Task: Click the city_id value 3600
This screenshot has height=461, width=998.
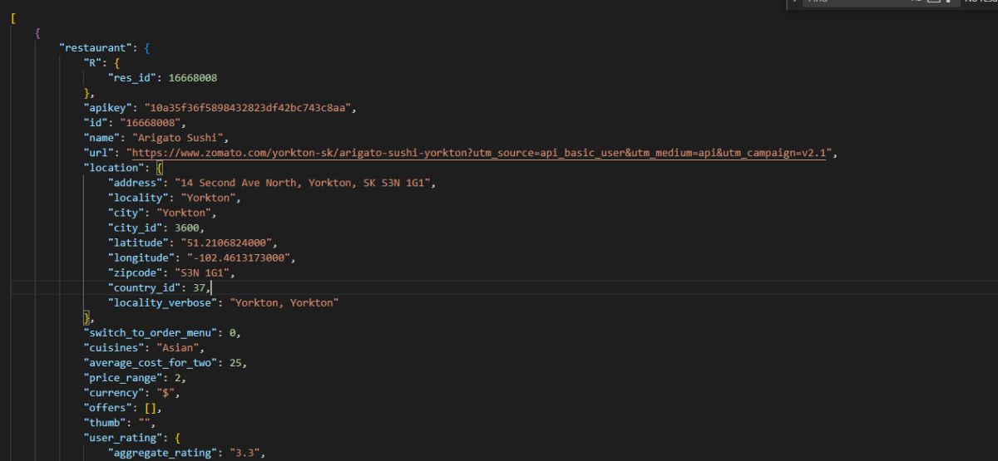Action: pos(187,228)
